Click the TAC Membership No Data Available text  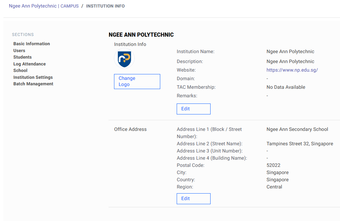point(286,87)
